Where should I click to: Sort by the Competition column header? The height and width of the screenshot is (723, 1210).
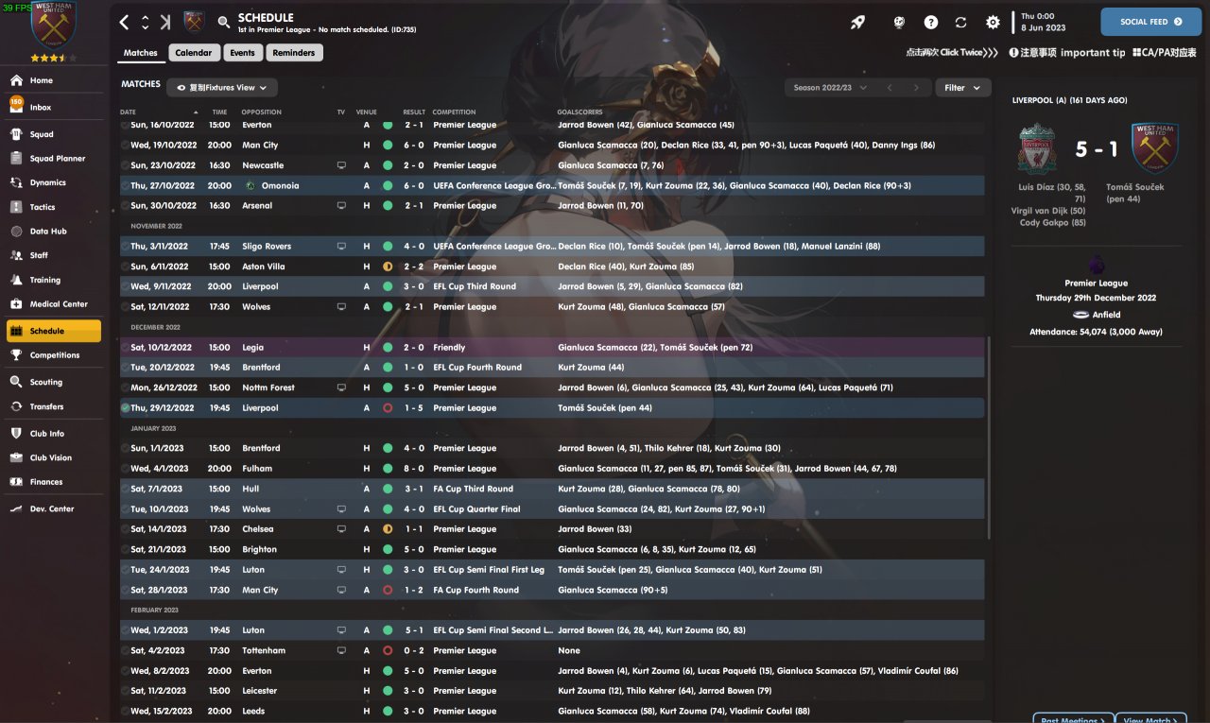[x=455, y=112]
